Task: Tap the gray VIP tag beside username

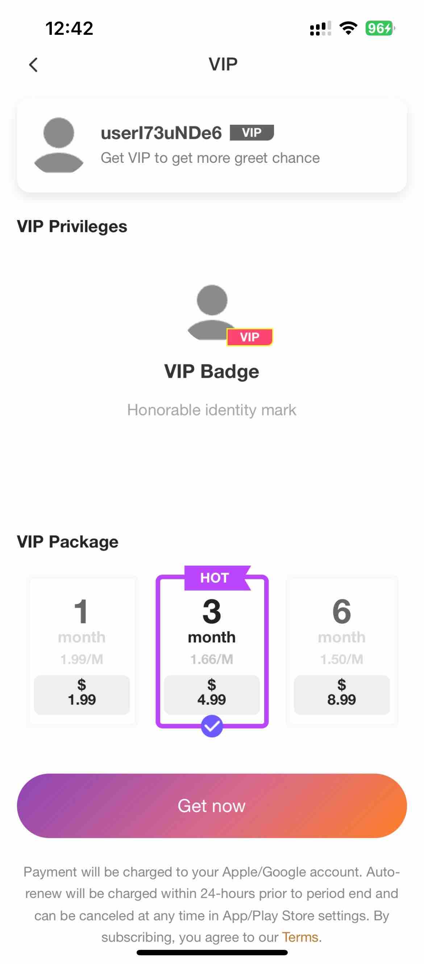Action: point(252,132)
